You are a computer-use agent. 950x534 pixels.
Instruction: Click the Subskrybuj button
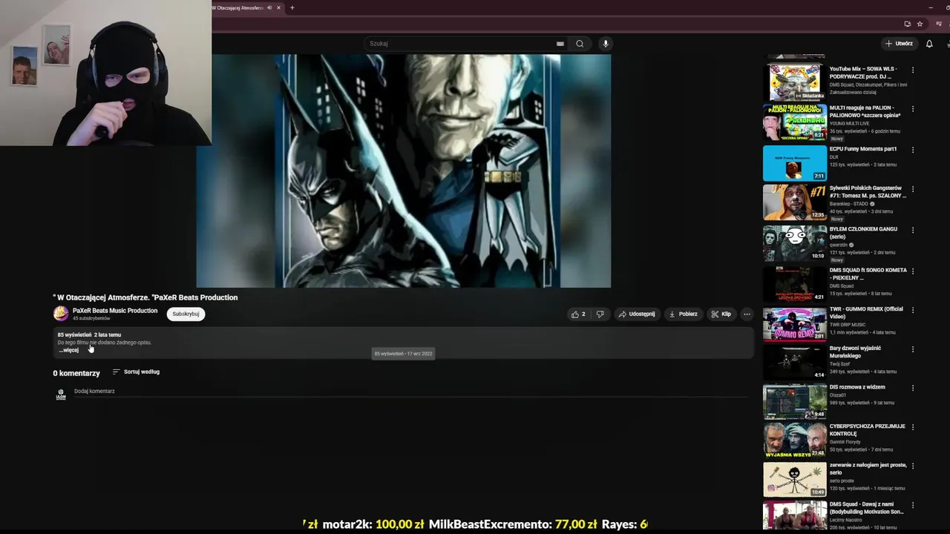tap(186, 314)
